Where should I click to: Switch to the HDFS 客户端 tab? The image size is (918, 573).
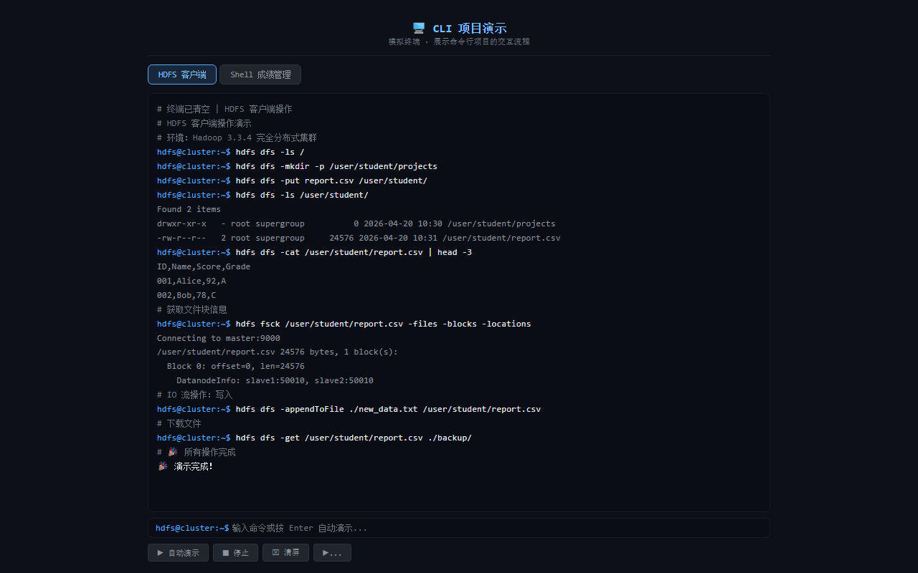[182, 74]
